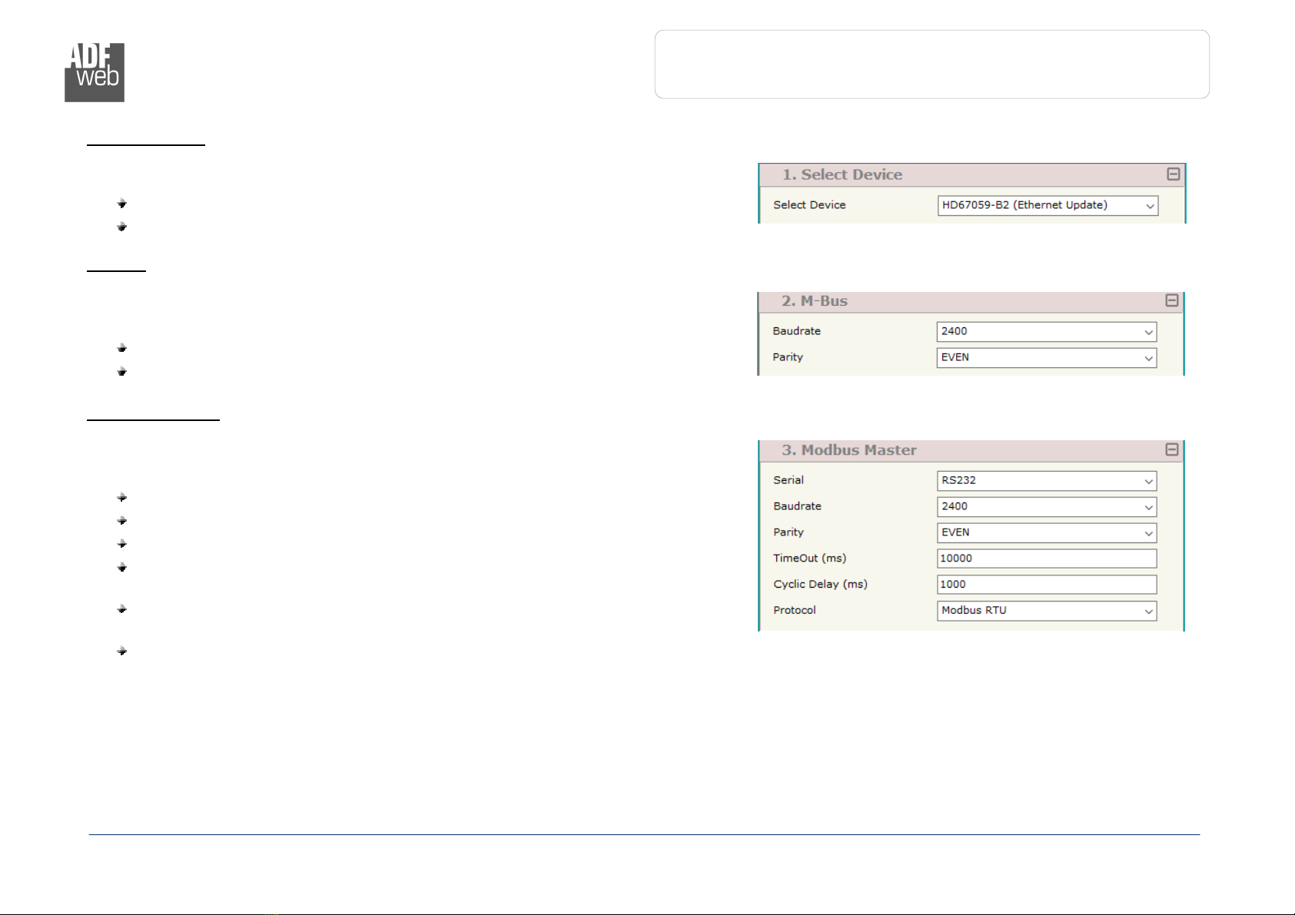Open the Modbus Master Serial dropdown
This screenshot has height=915, width=1295.
pyautogui.click(x=1047, y=480)
